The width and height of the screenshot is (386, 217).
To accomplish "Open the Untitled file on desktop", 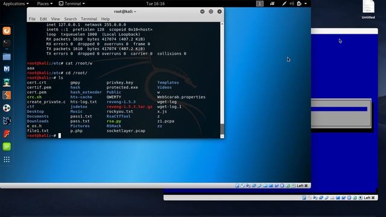I will pyautogui.click(x=369, y=10).
